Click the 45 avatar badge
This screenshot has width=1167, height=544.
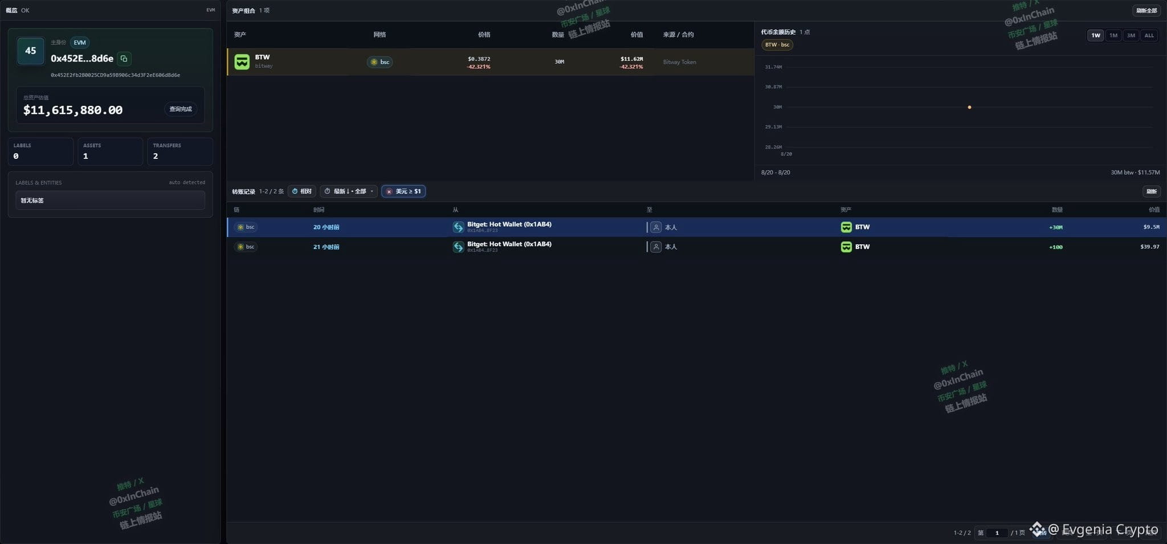click(31, 51)
